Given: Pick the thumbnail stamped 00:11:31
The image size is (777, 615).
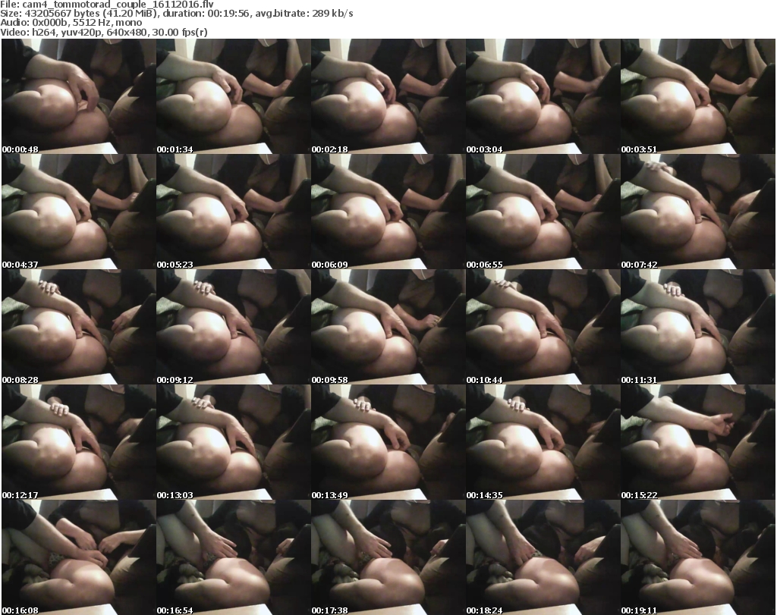Looking at the screenshot, I should (x=698, y=327).
